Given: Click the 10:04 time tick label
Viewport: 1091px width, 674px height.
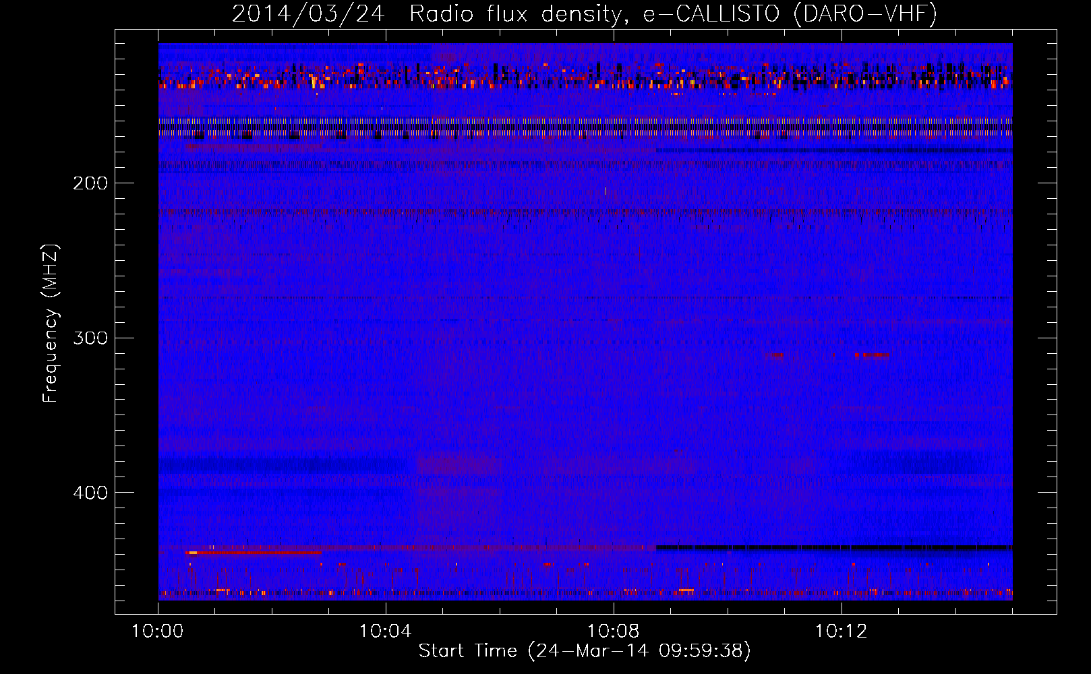Looking at the screenshot, I should [386, 632].
